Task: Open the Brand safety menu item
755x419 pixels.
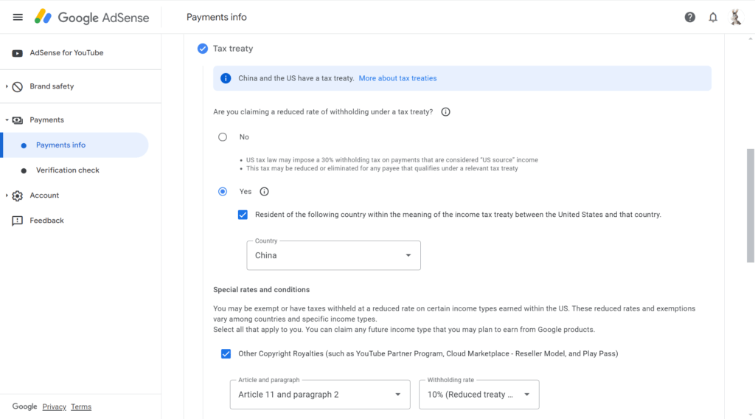Action: (x=52, y=87)
